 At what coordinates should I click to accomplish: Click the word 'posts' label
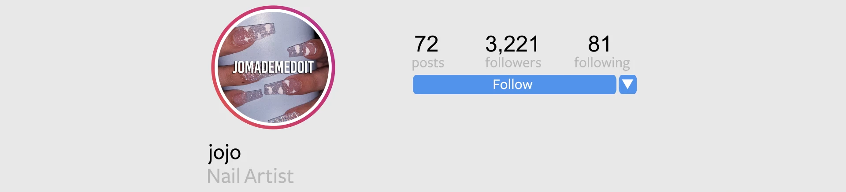[428, 63]
